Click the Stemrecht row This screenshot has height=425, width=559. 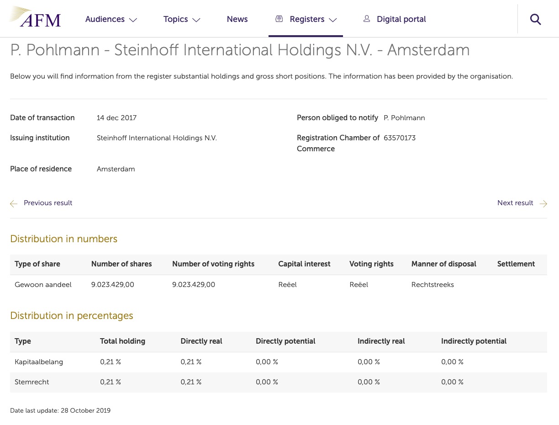pyautogui.click(x=32, y=382)
